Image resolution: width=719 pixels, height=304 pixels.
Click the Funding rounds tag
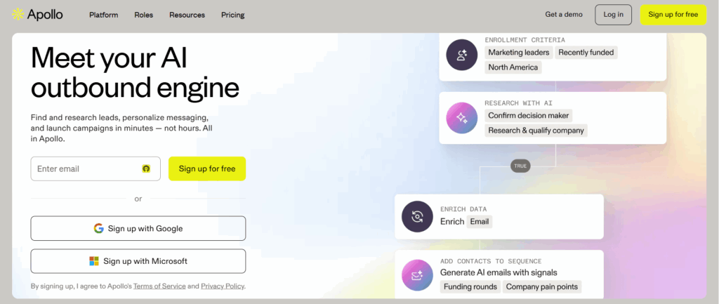pos(470,286)
